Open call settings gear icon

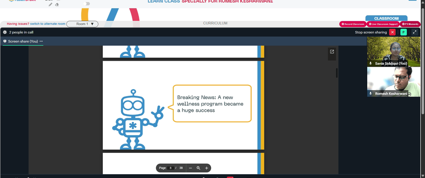(5, 32)
